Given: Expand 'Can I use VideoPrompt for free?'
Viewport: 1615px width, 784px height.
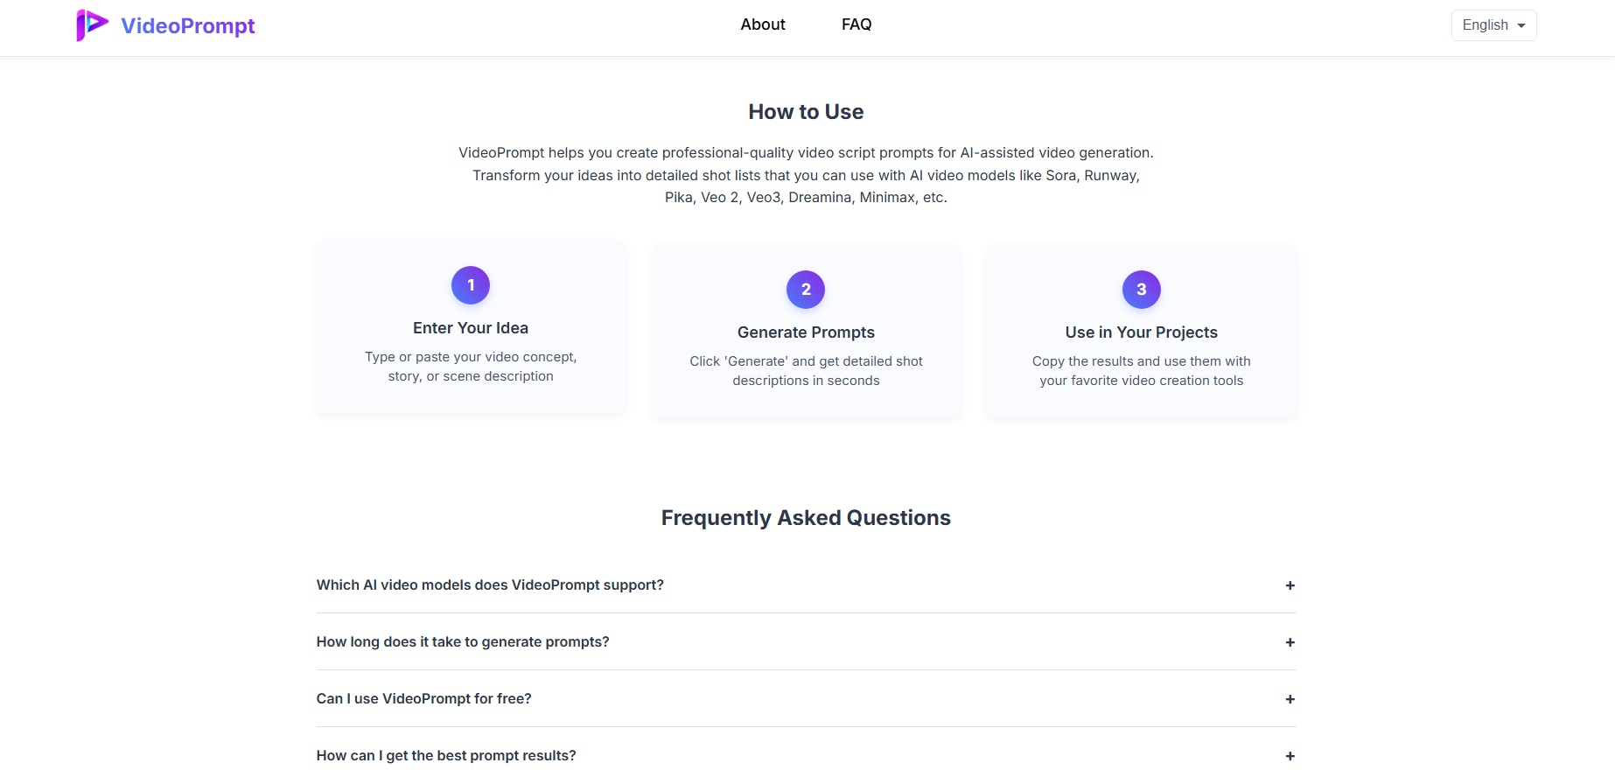Looking at the screenshot, I should tap(806, 698).
